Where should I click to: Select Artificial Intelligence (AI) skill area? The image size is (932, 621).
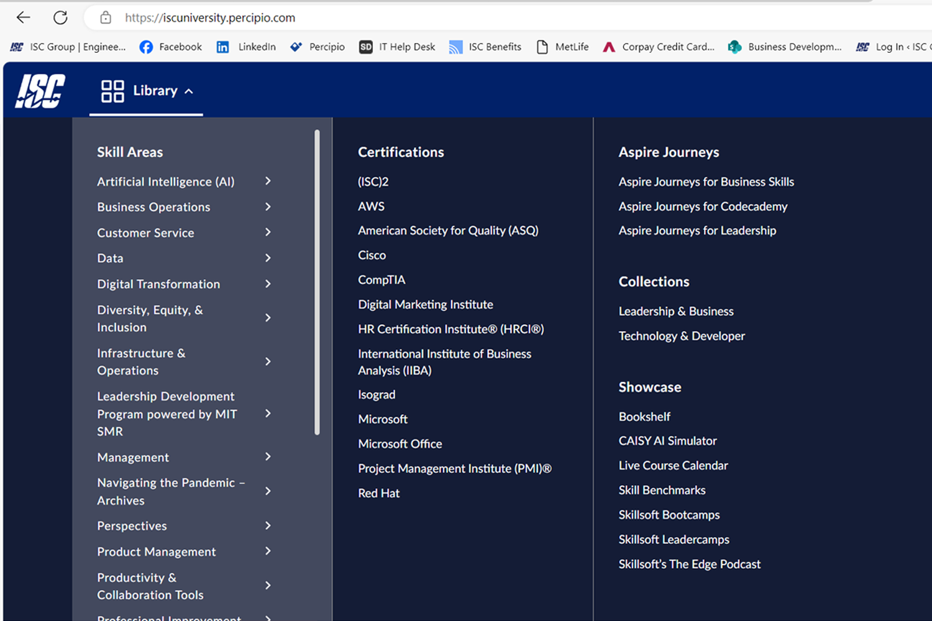tap(166, 181)
